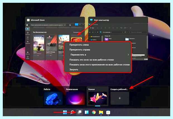Switch to the Работа desktop thumbnail
The image size is (173, 119).
pyautogui.click(x=53, y=98)
